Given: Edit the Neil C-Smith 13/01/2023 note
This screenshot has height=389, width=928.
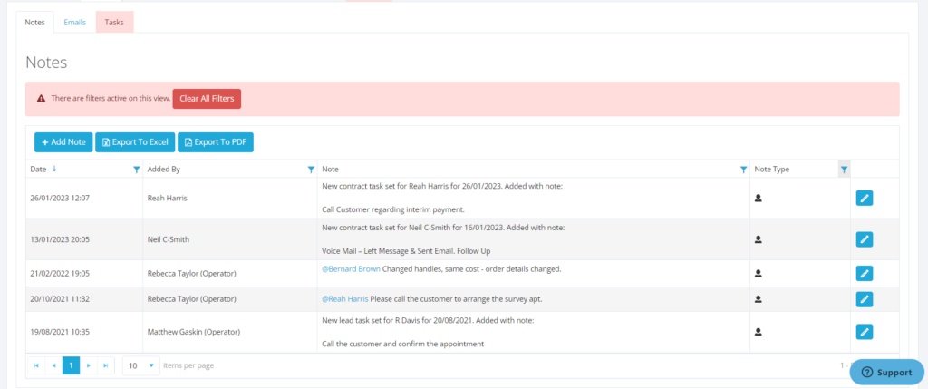Looking at the screenshot, I should [864, 239].
